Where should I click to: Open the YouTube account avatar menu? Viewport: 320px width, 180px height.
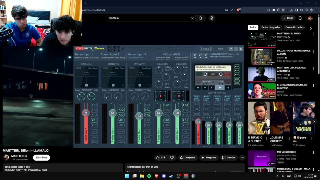(310, 18)
